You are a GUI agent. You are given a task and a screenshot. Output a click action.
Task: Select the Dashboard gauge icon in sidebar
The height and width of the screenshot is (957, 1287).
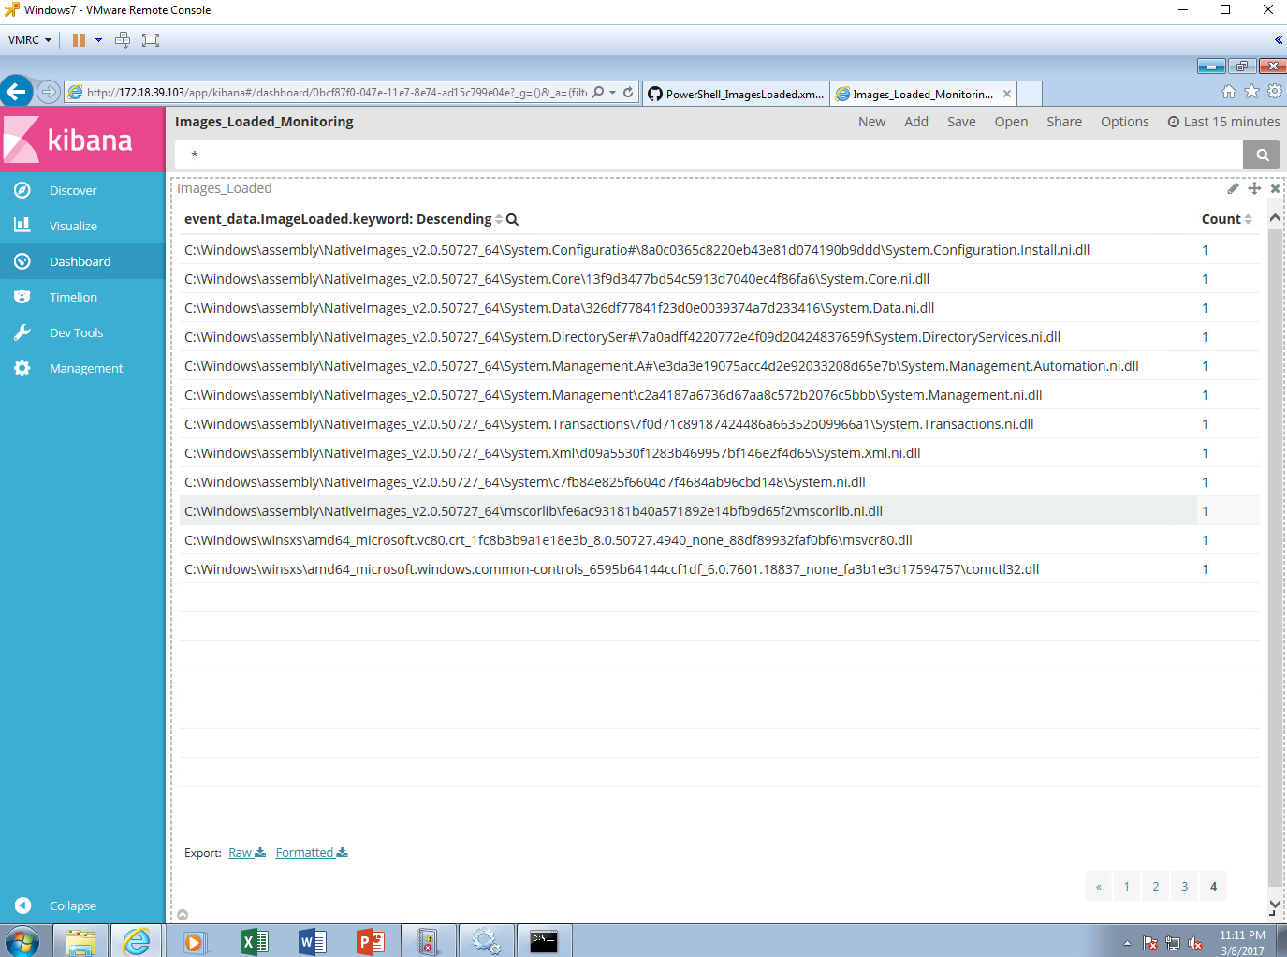coord(22,261)
